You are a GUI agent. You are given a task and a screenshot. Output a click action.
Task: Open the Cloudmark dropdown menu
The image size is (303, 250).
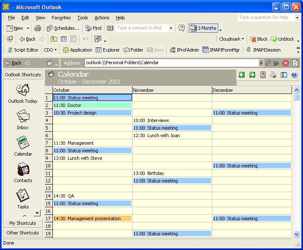pyautogui.click(x=232, y=39)
